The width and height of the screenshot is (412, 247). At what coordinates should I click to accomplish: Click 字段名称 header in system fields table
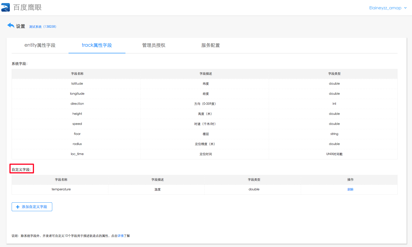pyautogui.click(x=77, y=74)
